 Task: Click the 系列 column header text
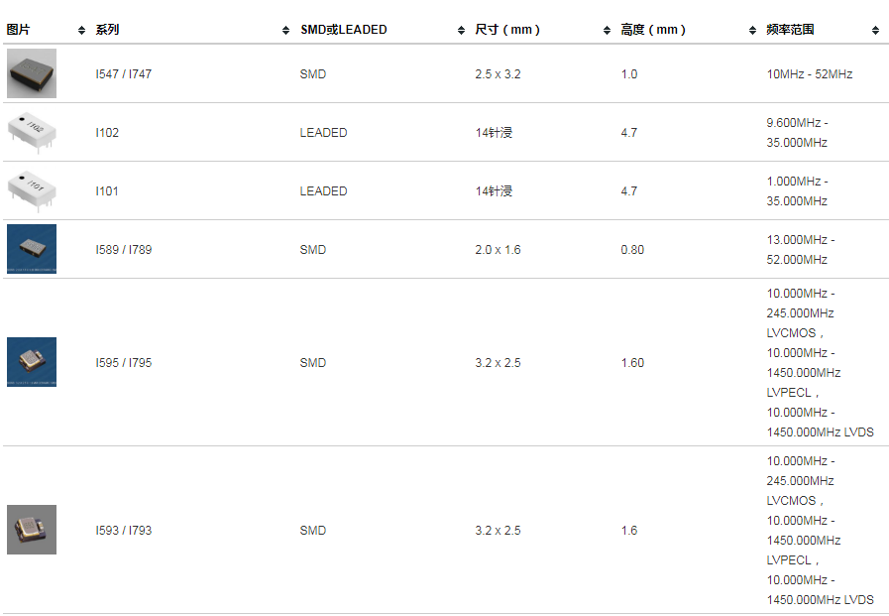point(107,30)
